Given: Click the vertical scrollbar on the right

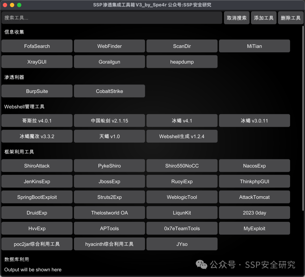Looking at the screenshot, I should [303, 118].
